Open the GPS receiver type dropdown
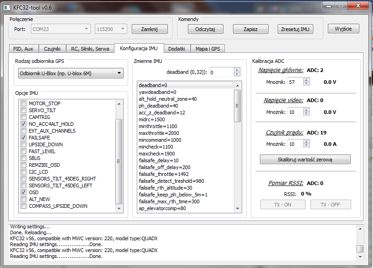The width and height of the screenshot is (373, 268). [71, 73]
